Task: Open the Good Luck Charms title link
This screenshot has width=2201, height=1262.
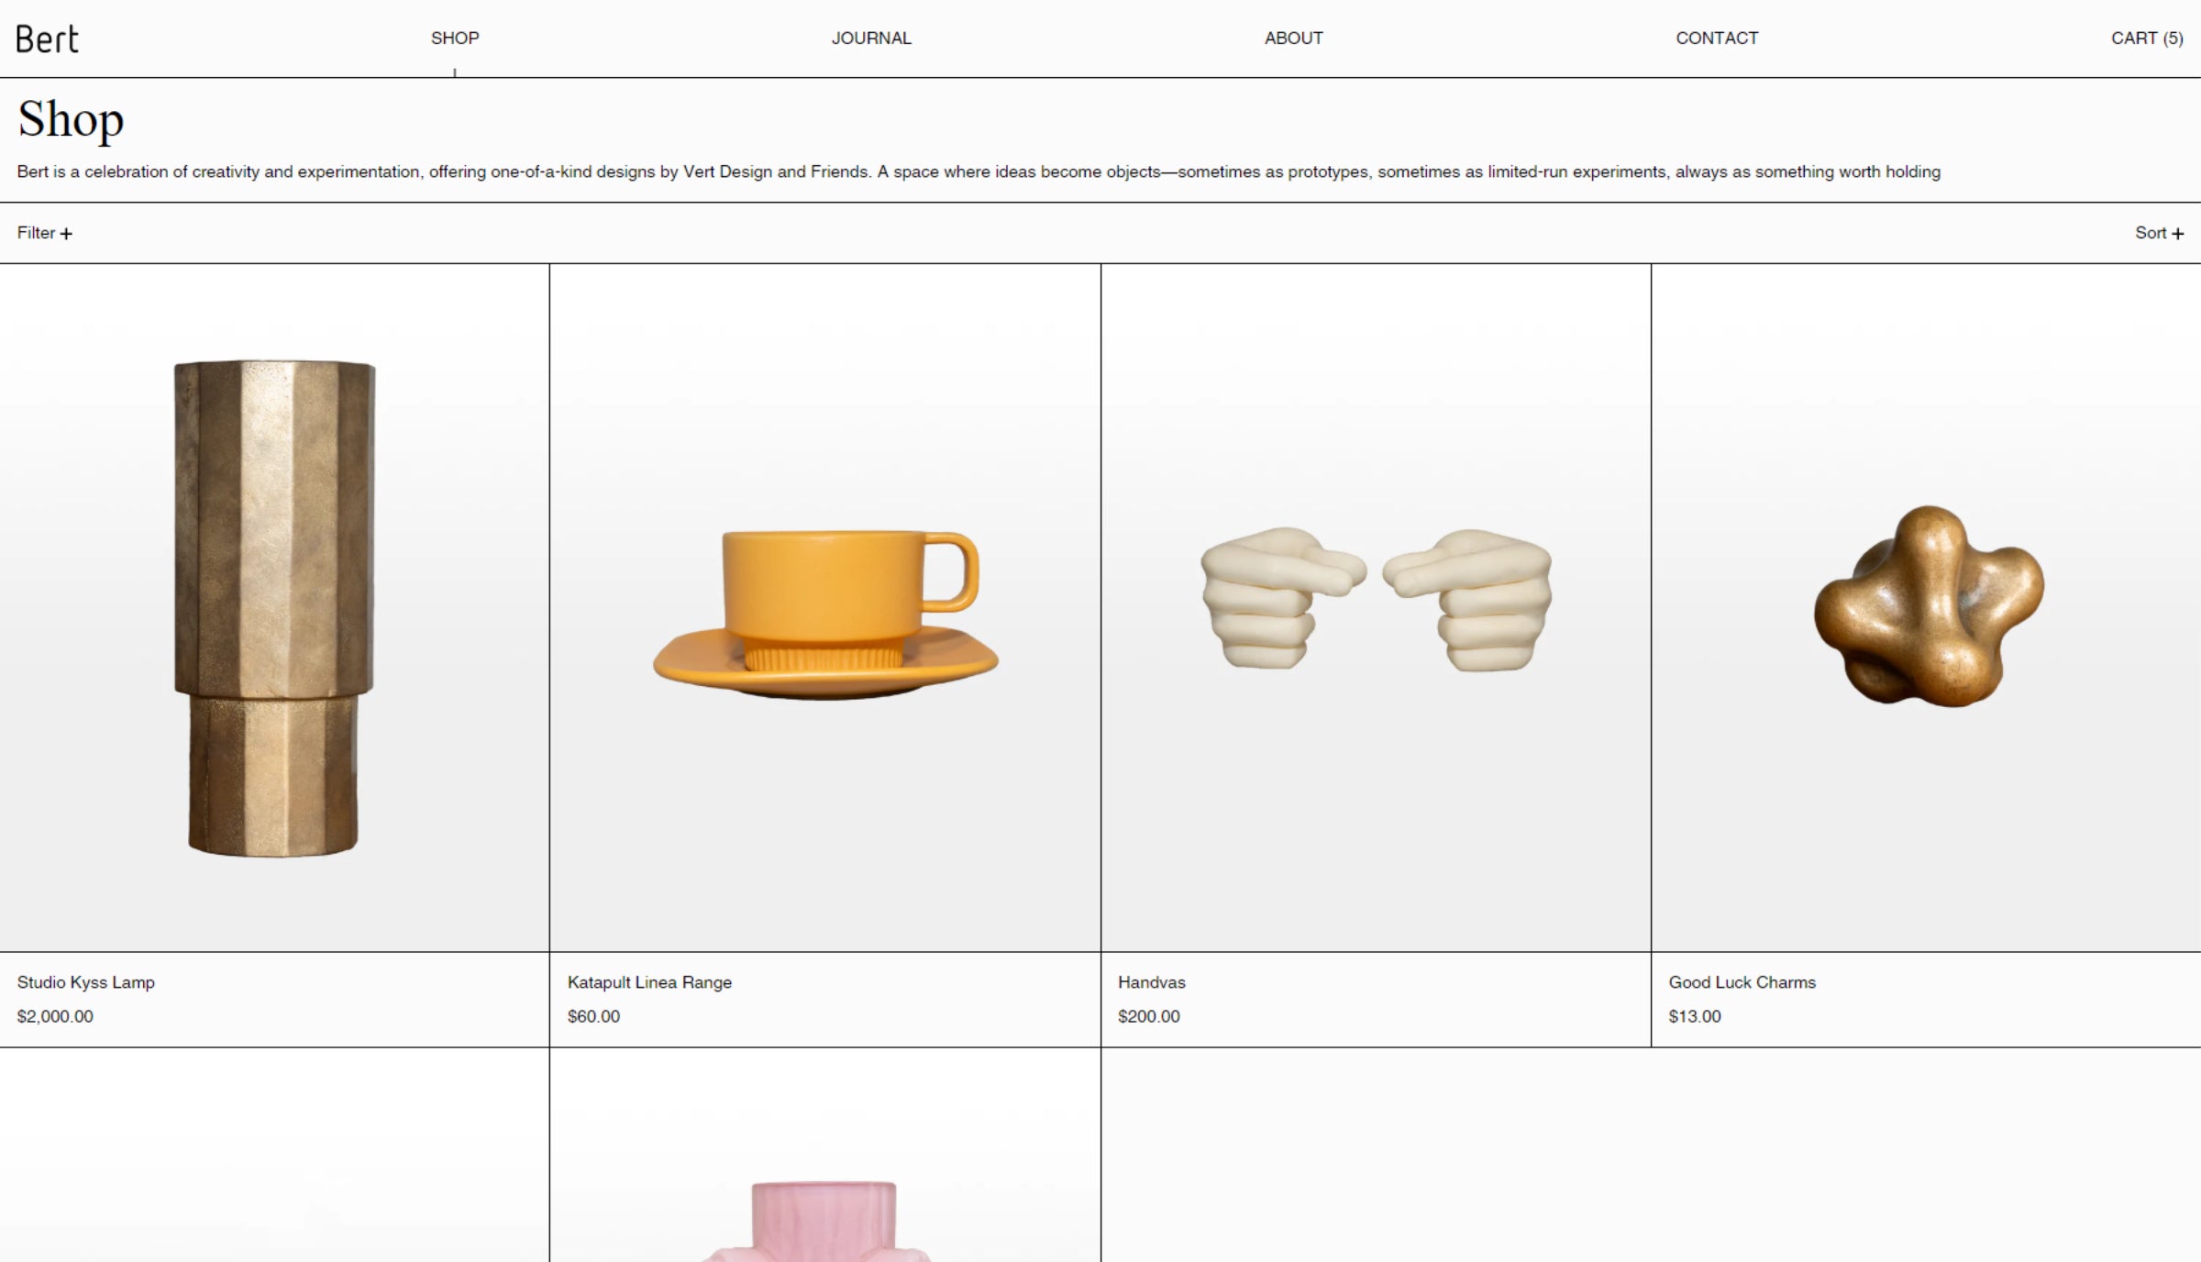Action: [x=1742, y=982]
